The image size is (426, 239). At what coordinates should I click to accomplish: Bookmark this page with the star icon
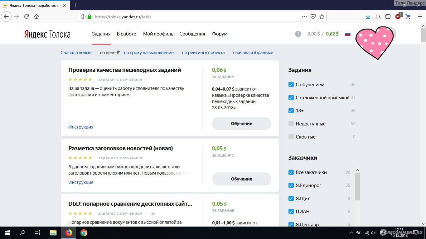(x=322, y=16)
